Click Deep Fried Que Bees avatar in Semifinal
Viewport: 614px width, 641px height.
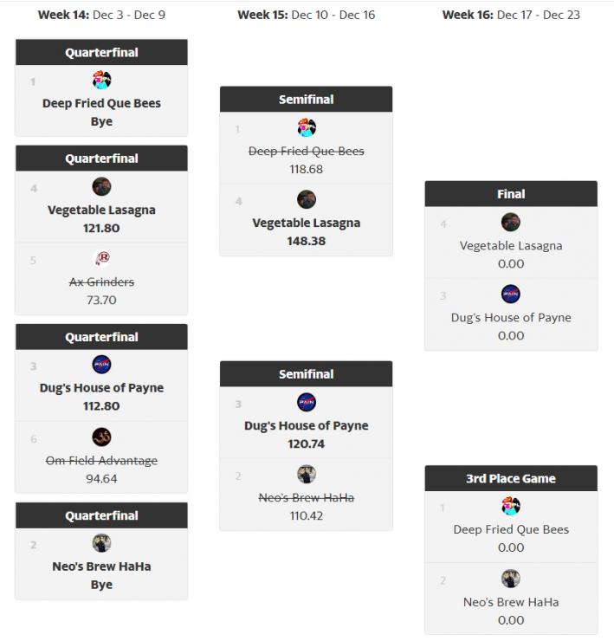307,127
